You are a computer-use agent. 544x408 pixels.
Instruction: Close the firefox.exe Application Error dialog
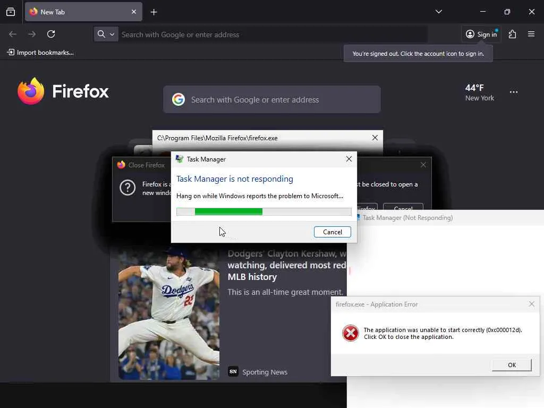531,304
